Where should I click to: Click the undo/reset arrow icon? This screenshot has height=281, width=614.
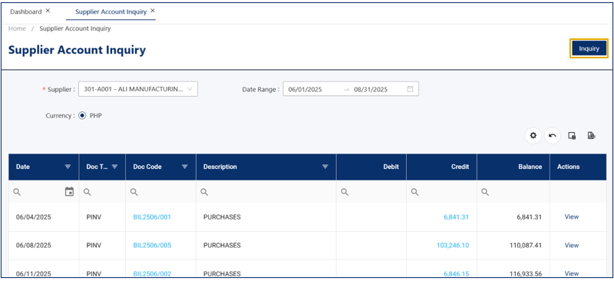tap(552, 136)
